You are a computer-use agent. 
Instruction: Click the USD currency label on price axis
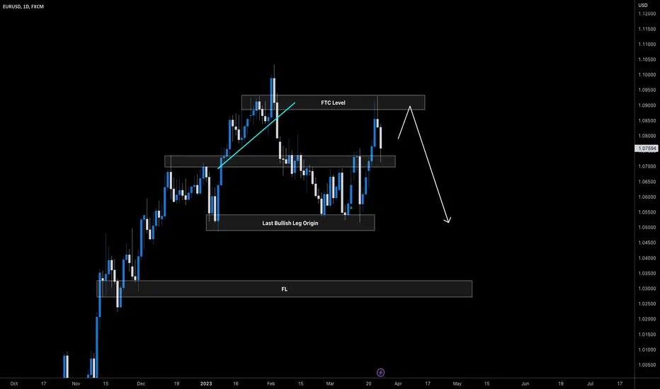point(643,6)
